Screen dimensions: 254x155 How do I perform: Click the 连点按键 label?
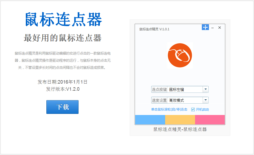coord(159,89)
